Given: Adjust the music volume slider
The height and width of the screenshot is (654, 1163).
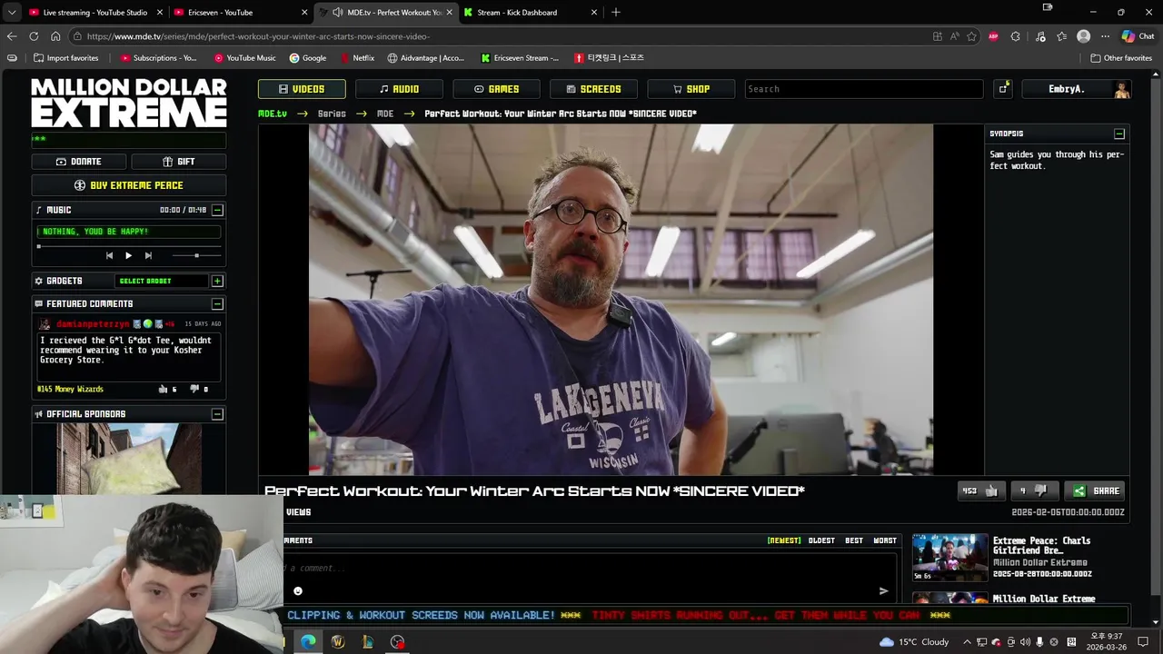Looking at the screenshot, I should pos(195,256).
